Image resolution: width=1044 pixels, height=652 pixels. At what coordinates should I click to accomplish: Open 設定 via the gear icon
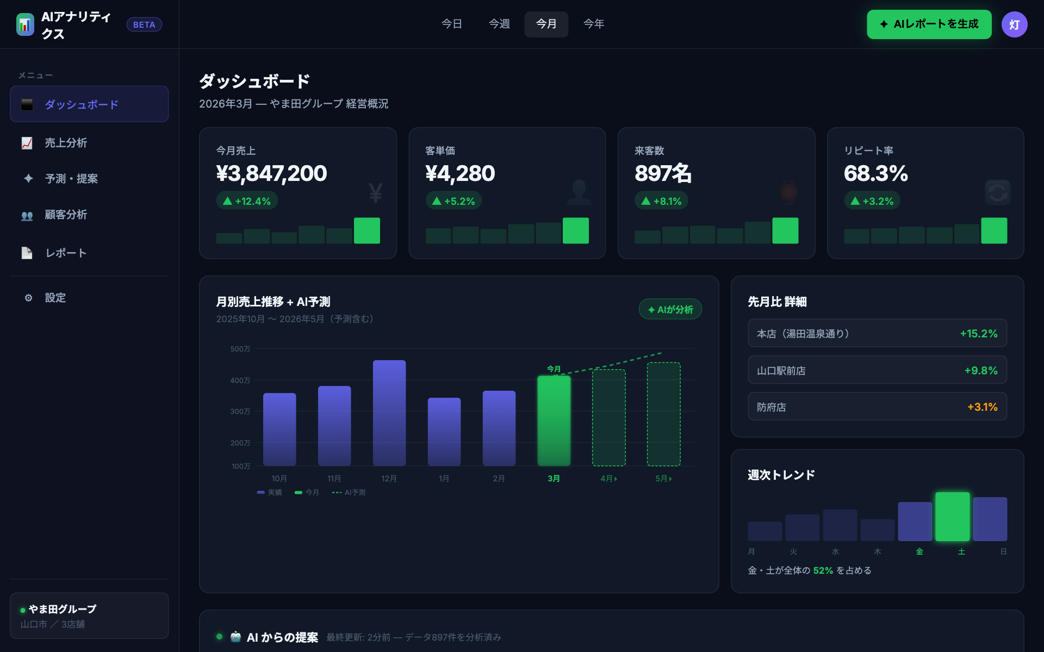(28, 298)
